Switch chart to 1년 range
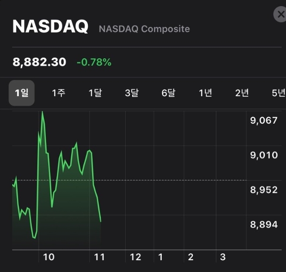 [x=205, y=93]
